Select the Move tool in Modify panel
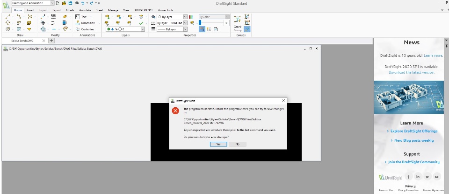449x194 pixels. pos(43,29)
